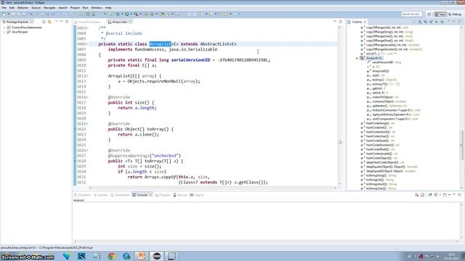Open the File menu
This screenshot has height=261, width=465.
tap(4, 8)
